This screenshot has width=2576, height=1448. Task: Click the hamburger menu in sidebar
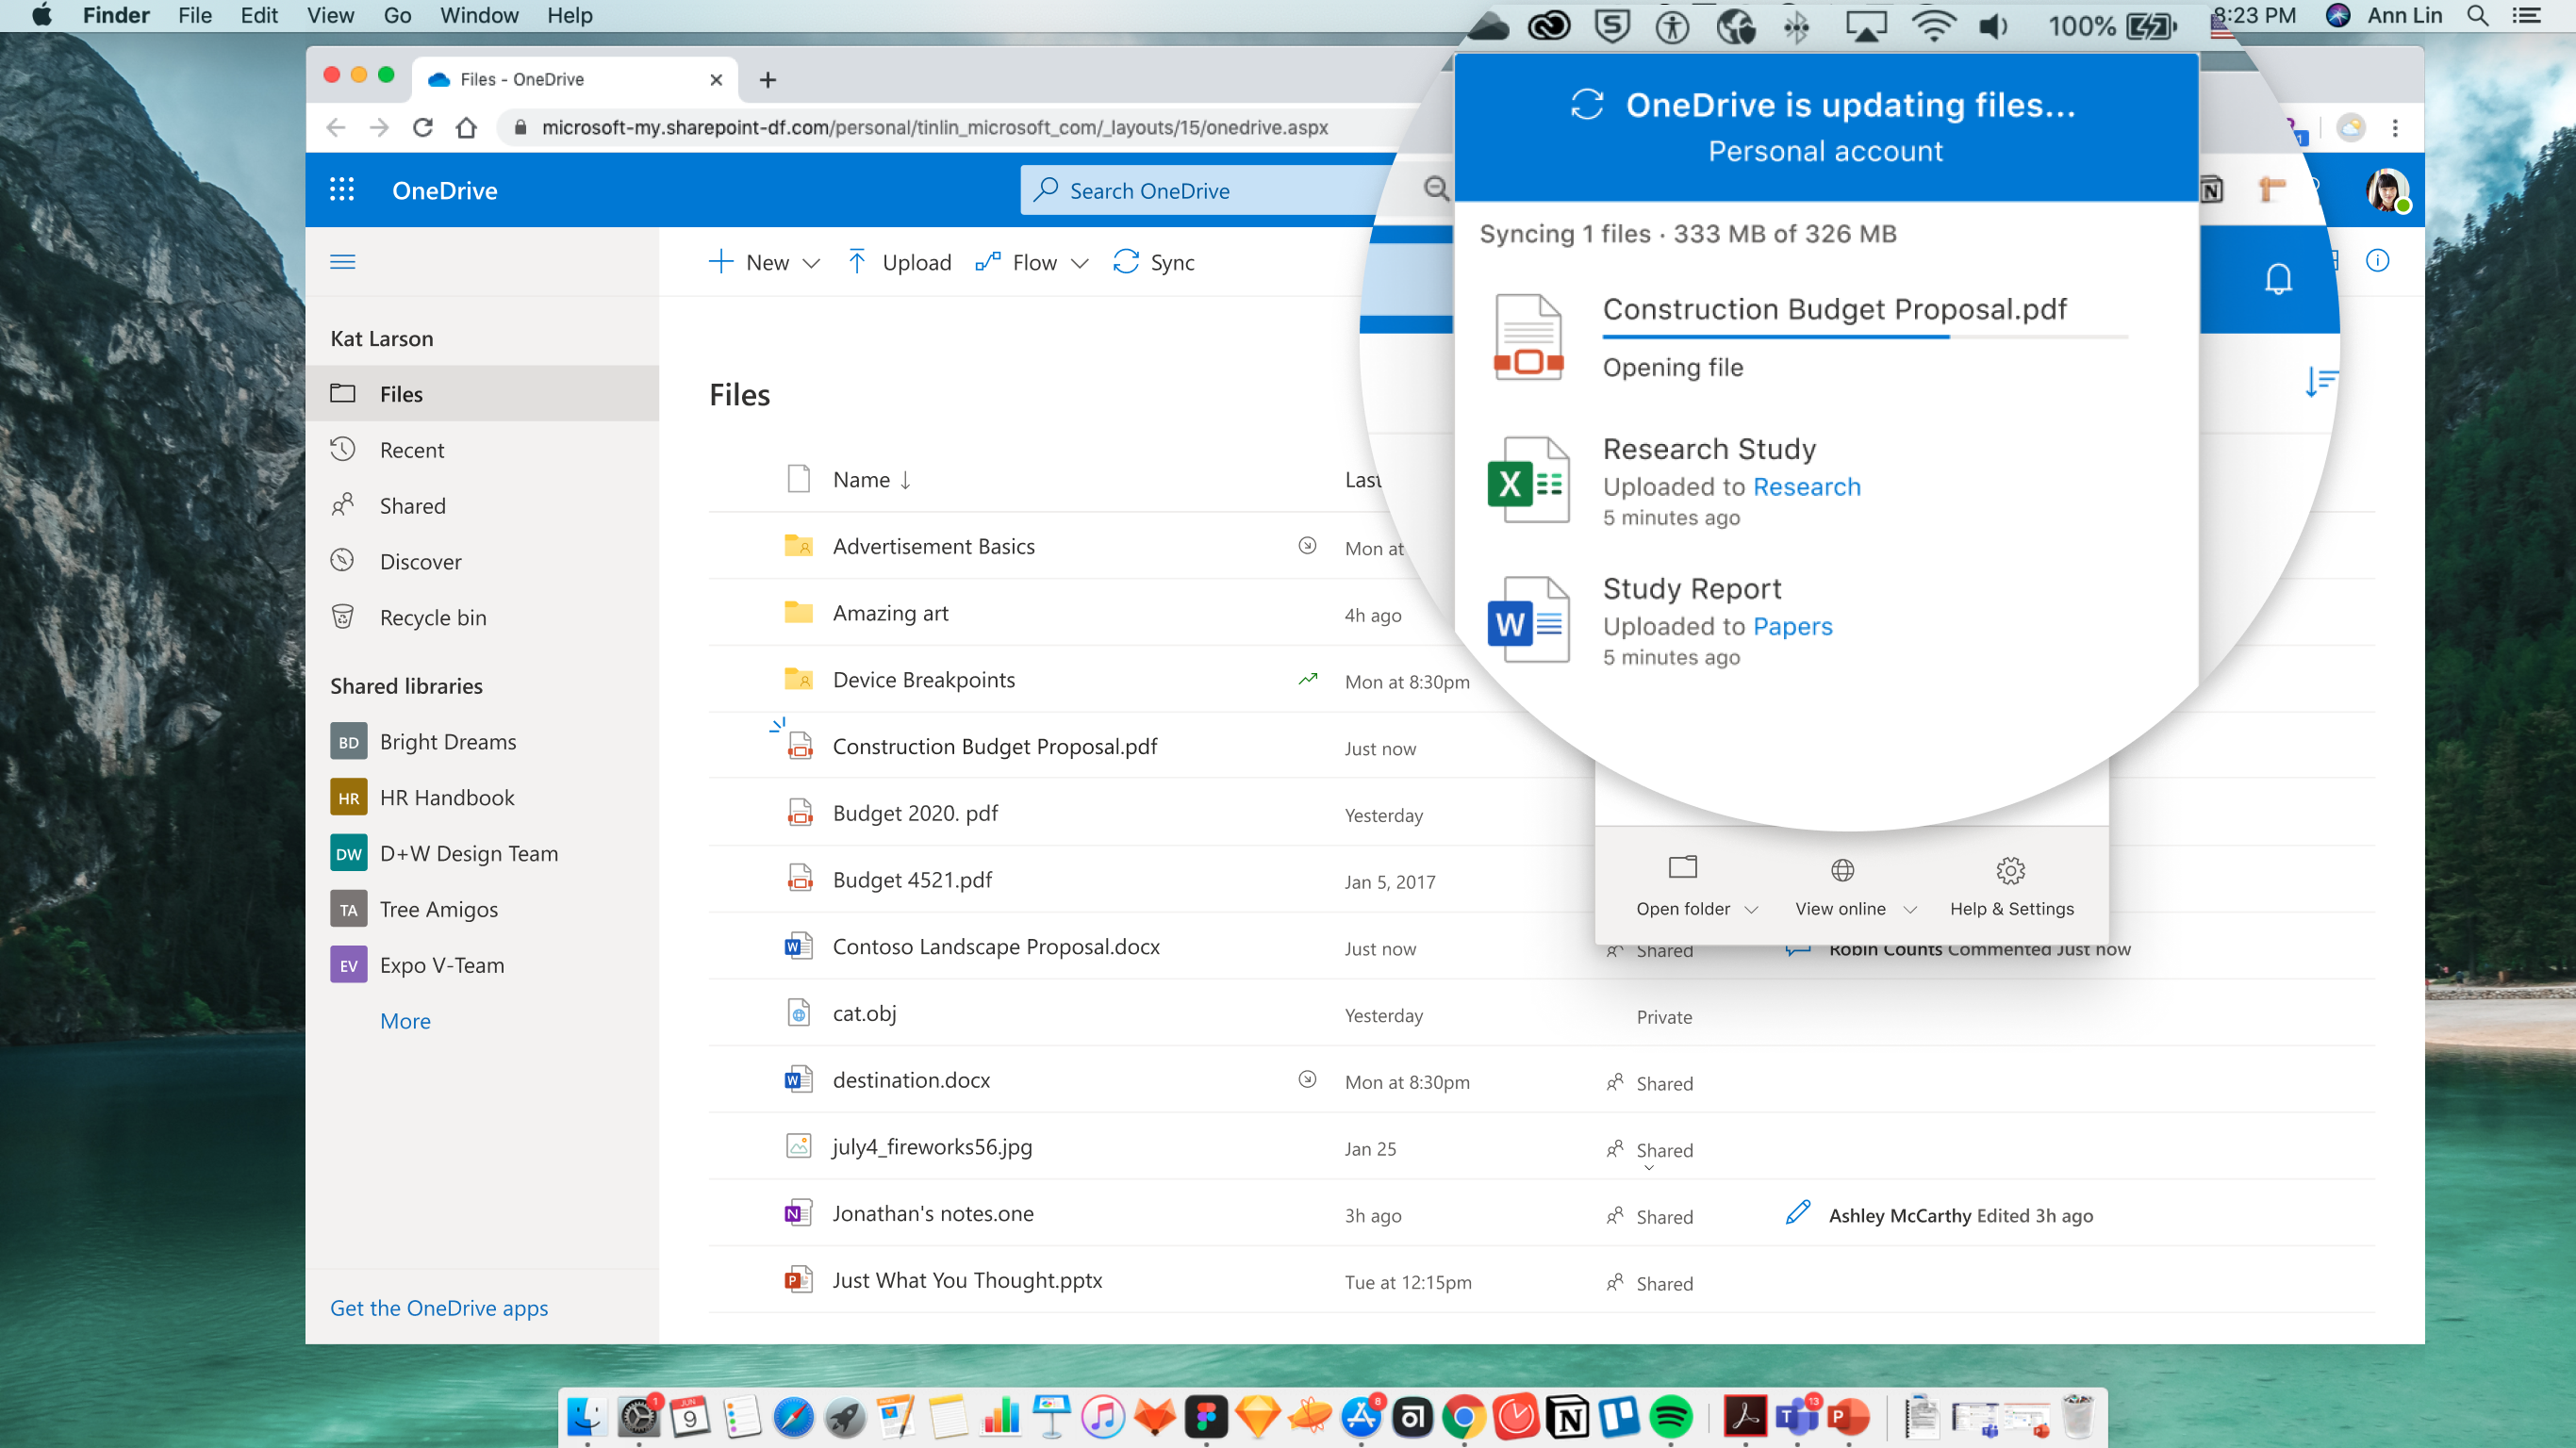[x=342, y=262]
